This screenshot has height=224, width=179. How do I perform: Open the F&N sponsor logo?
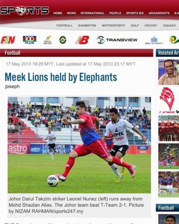click(8, 40)
